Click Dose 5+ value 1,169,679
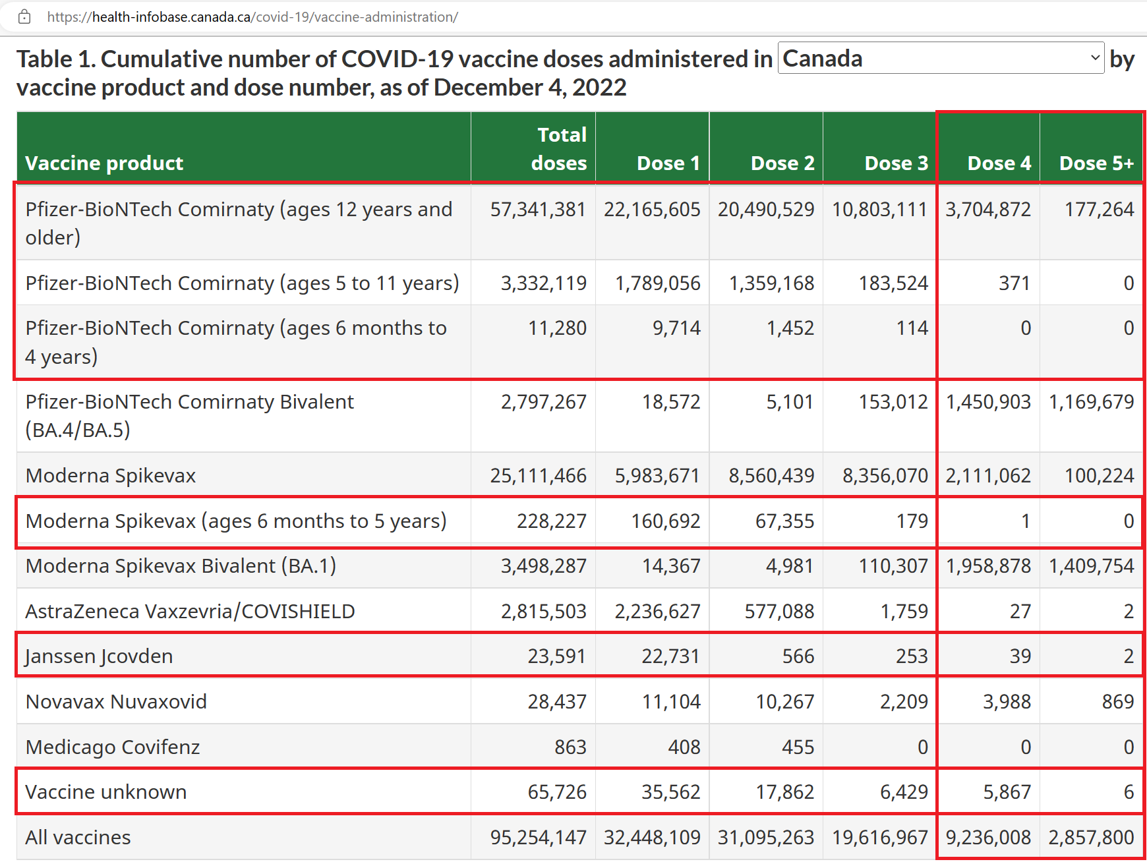The width and height of the screenshot is (1147, 868). point(1092,402)
